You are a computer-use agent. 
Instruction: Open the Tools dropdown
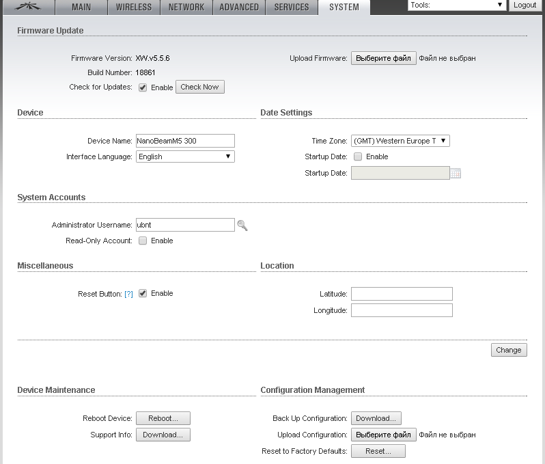tap(457, 5)
